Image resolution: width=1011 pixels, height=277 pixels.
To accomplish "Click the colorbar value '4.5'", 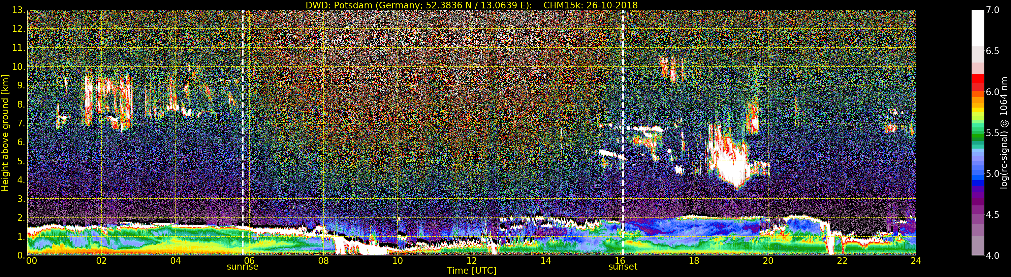I will [x=993, y=215].
